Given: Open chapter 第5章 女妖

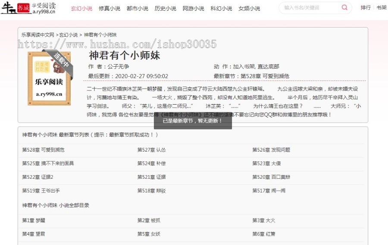Looking at the screenshot, I should coord(149,234).
